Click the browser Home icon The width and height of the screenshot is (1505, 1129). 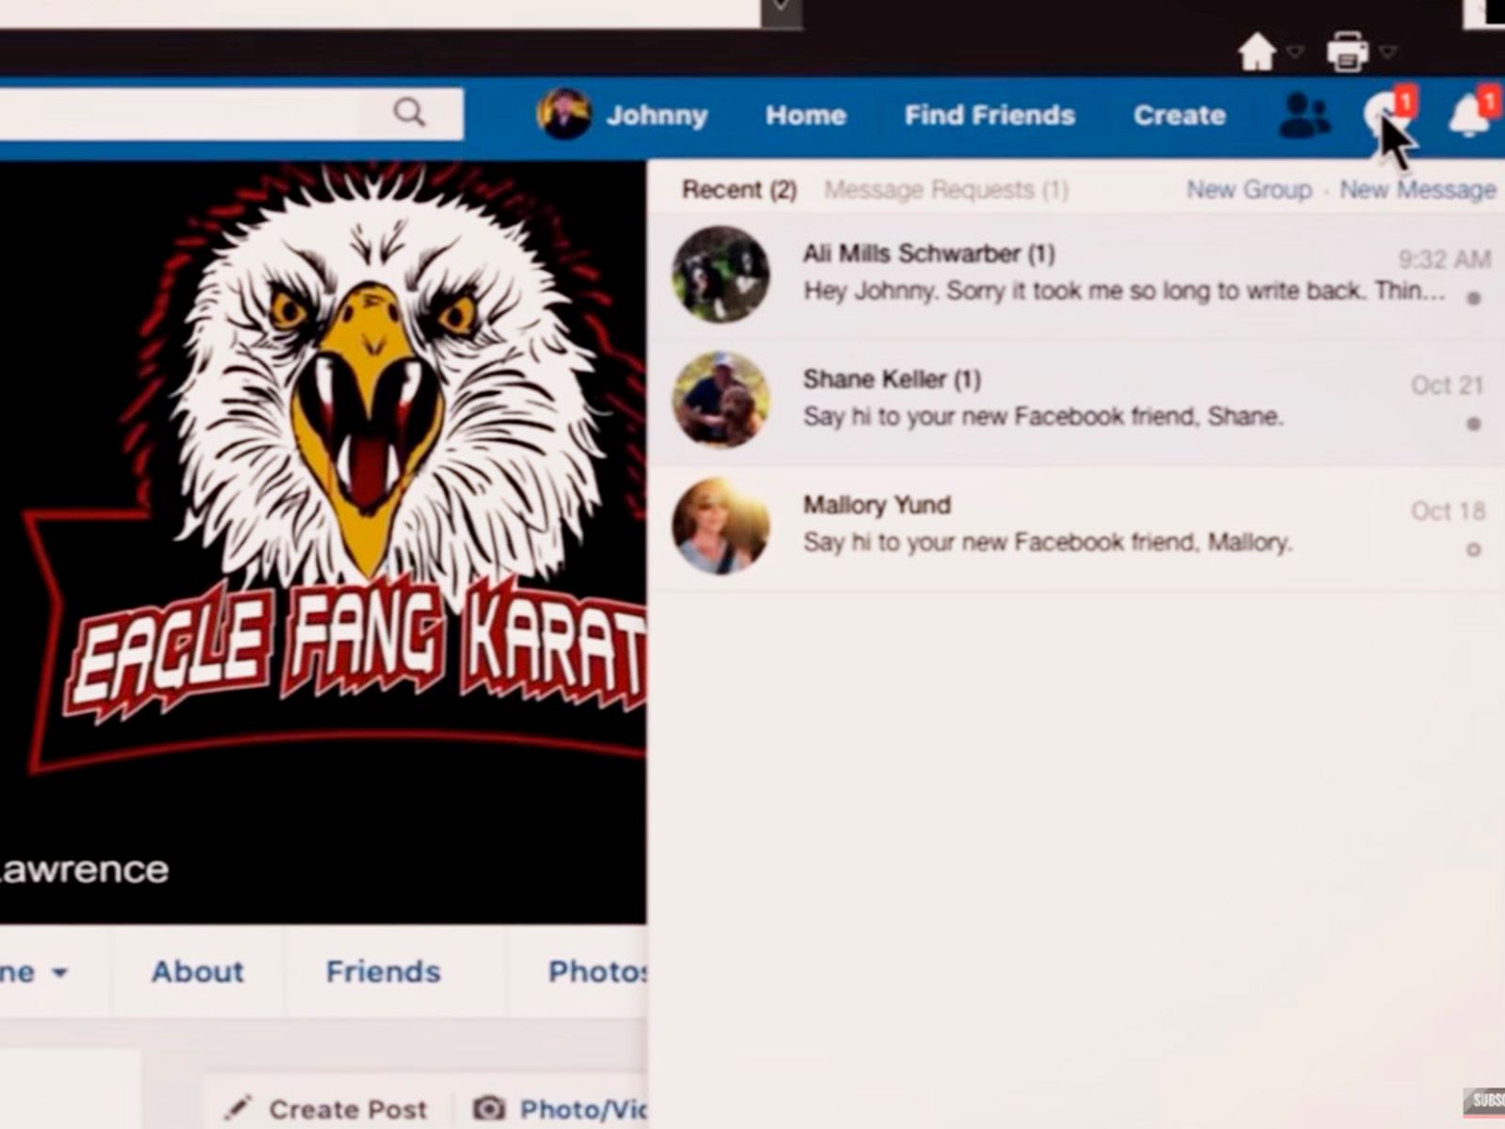point(1257,53)
